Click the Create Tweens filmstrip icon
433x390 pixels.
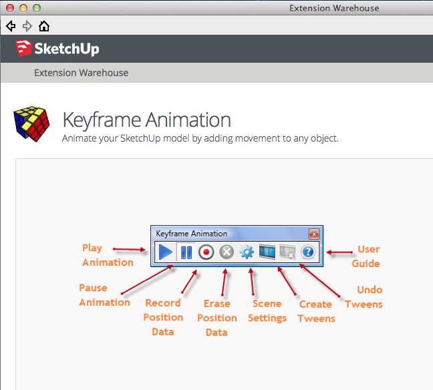(267, 252)
